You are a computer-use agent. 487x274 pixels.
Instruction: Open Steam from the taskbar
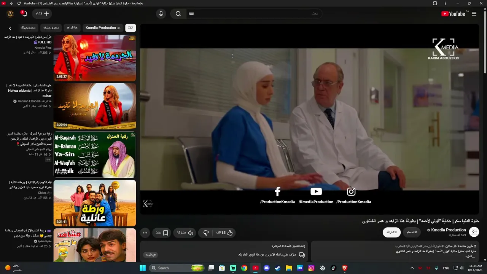tap(277, 268)
